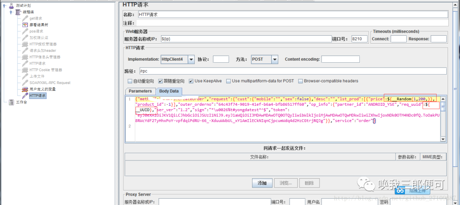Click the Content encoding field
Viewport: 460px width, 205px height.
(340, 59)
